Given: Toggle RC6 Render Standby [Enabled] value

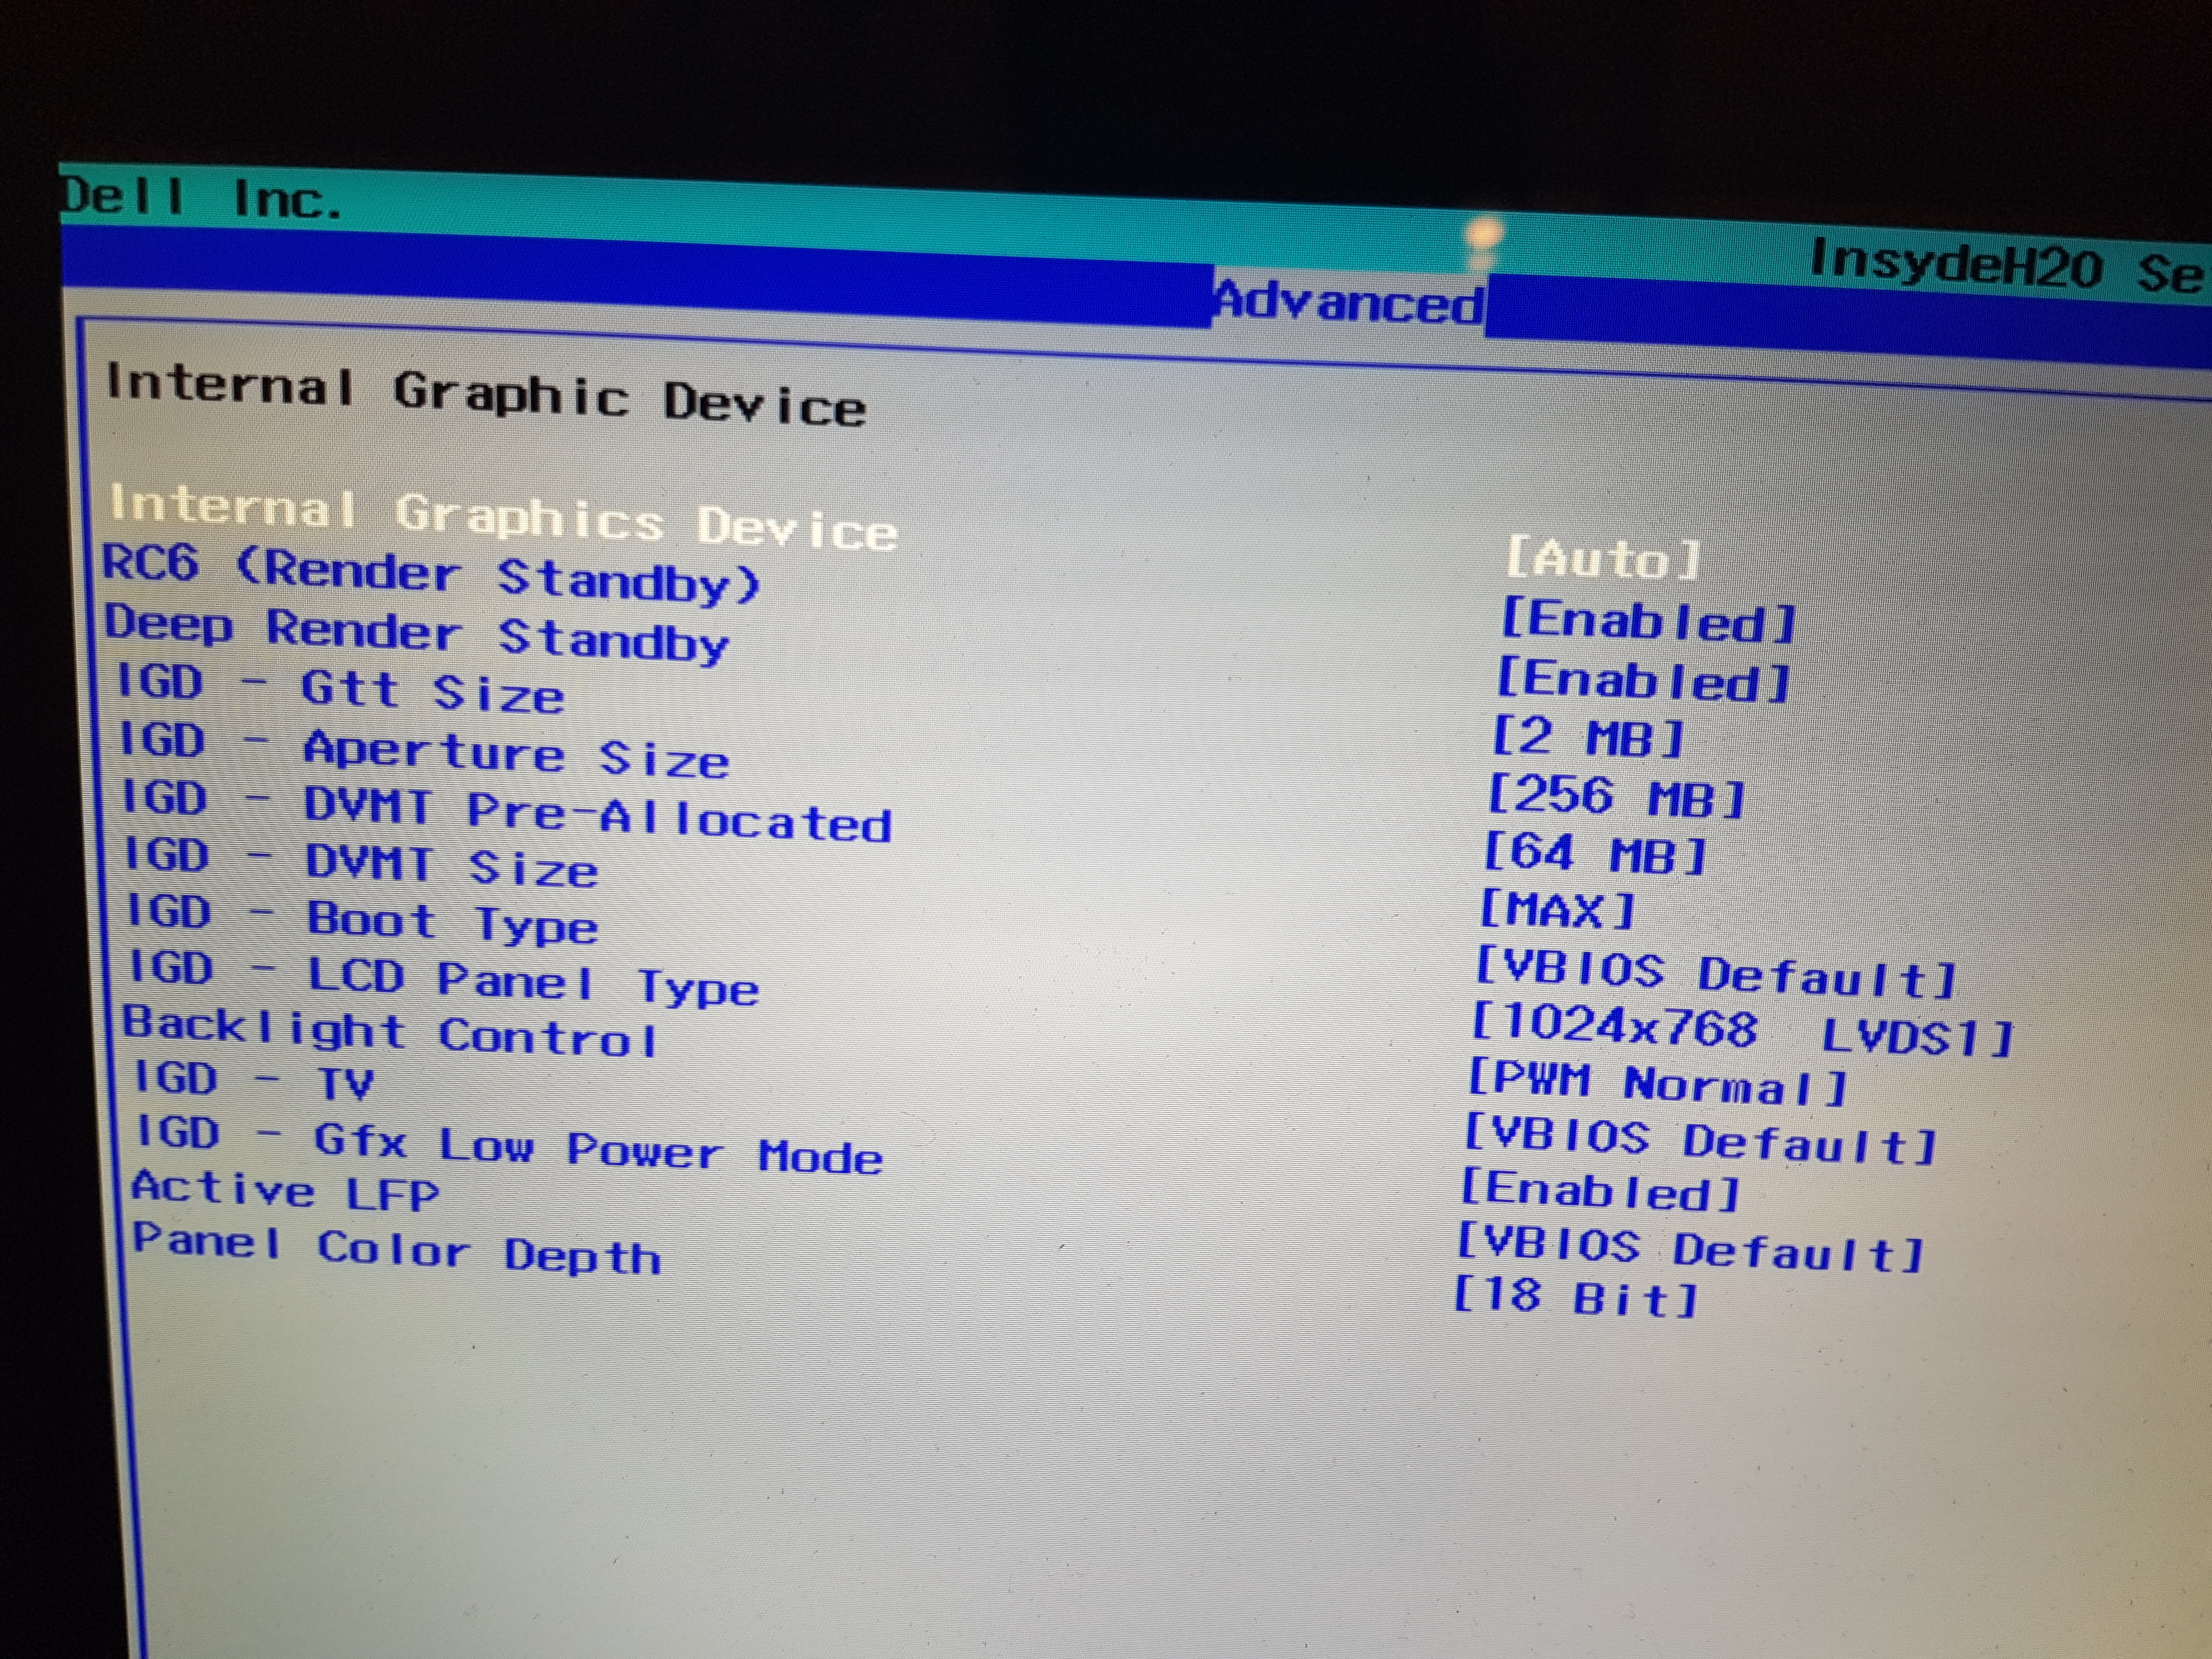Looking at the screenshot, I should (x=1648, y=622).
